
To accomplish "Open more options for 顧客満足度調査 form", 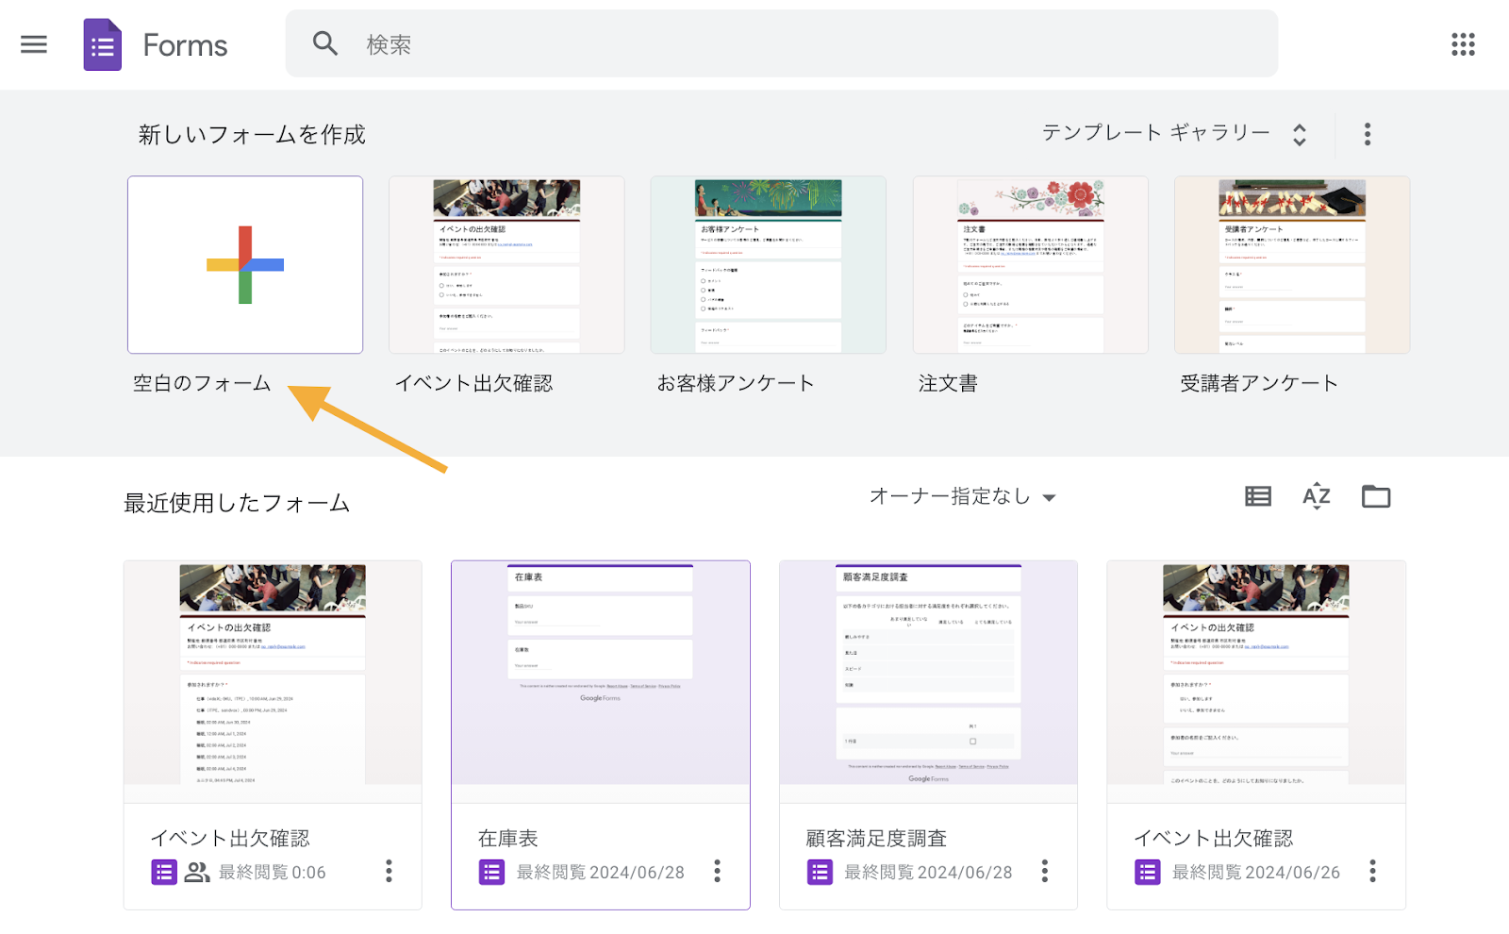I will point(1044,871).
